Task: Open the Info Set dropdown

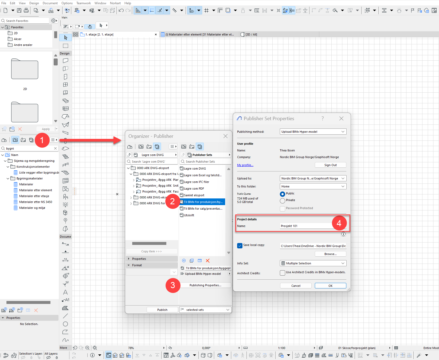Action: point(313,263)
